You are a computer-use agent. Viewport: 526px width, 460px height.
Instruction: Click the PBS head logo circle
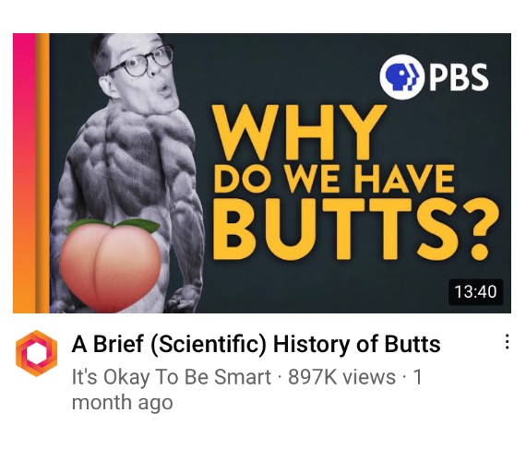click(400, 77)
